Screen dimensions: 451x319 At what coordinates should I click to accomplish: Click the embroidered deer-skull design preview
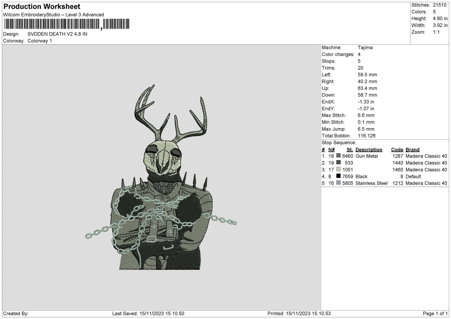[161, 177]
